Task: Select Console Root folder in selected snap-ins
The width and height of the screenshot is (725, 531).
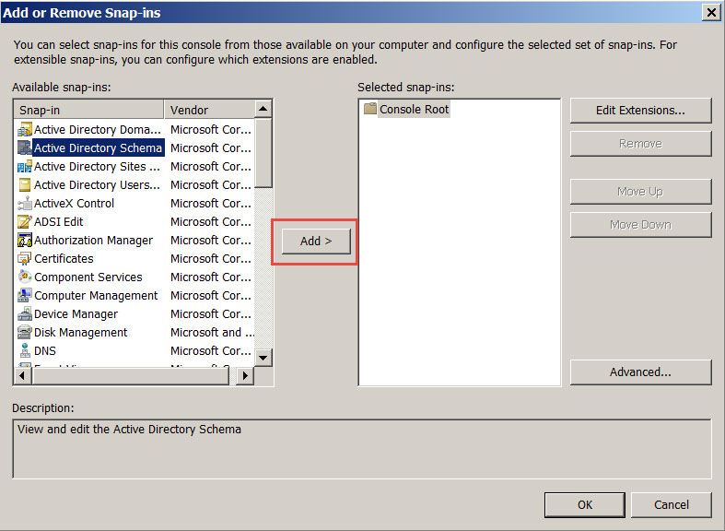Action: pyautogui.click(x=406, y=110)
